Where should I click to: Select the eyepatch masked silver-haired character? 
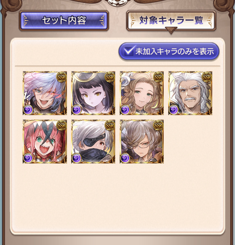click(x=93, y=142)
